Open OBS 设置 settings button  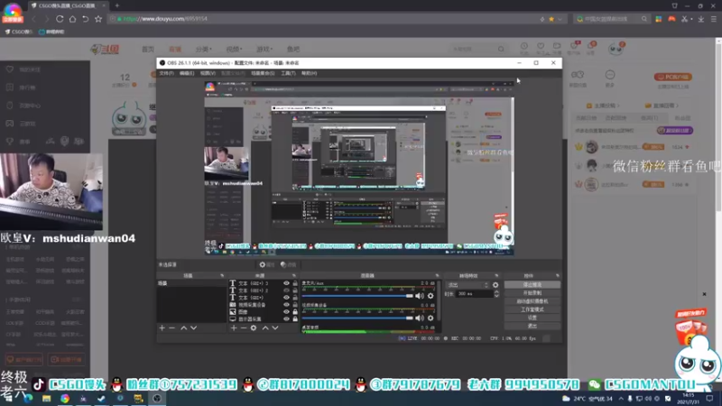pyautogui.click(x=532, y=318)
